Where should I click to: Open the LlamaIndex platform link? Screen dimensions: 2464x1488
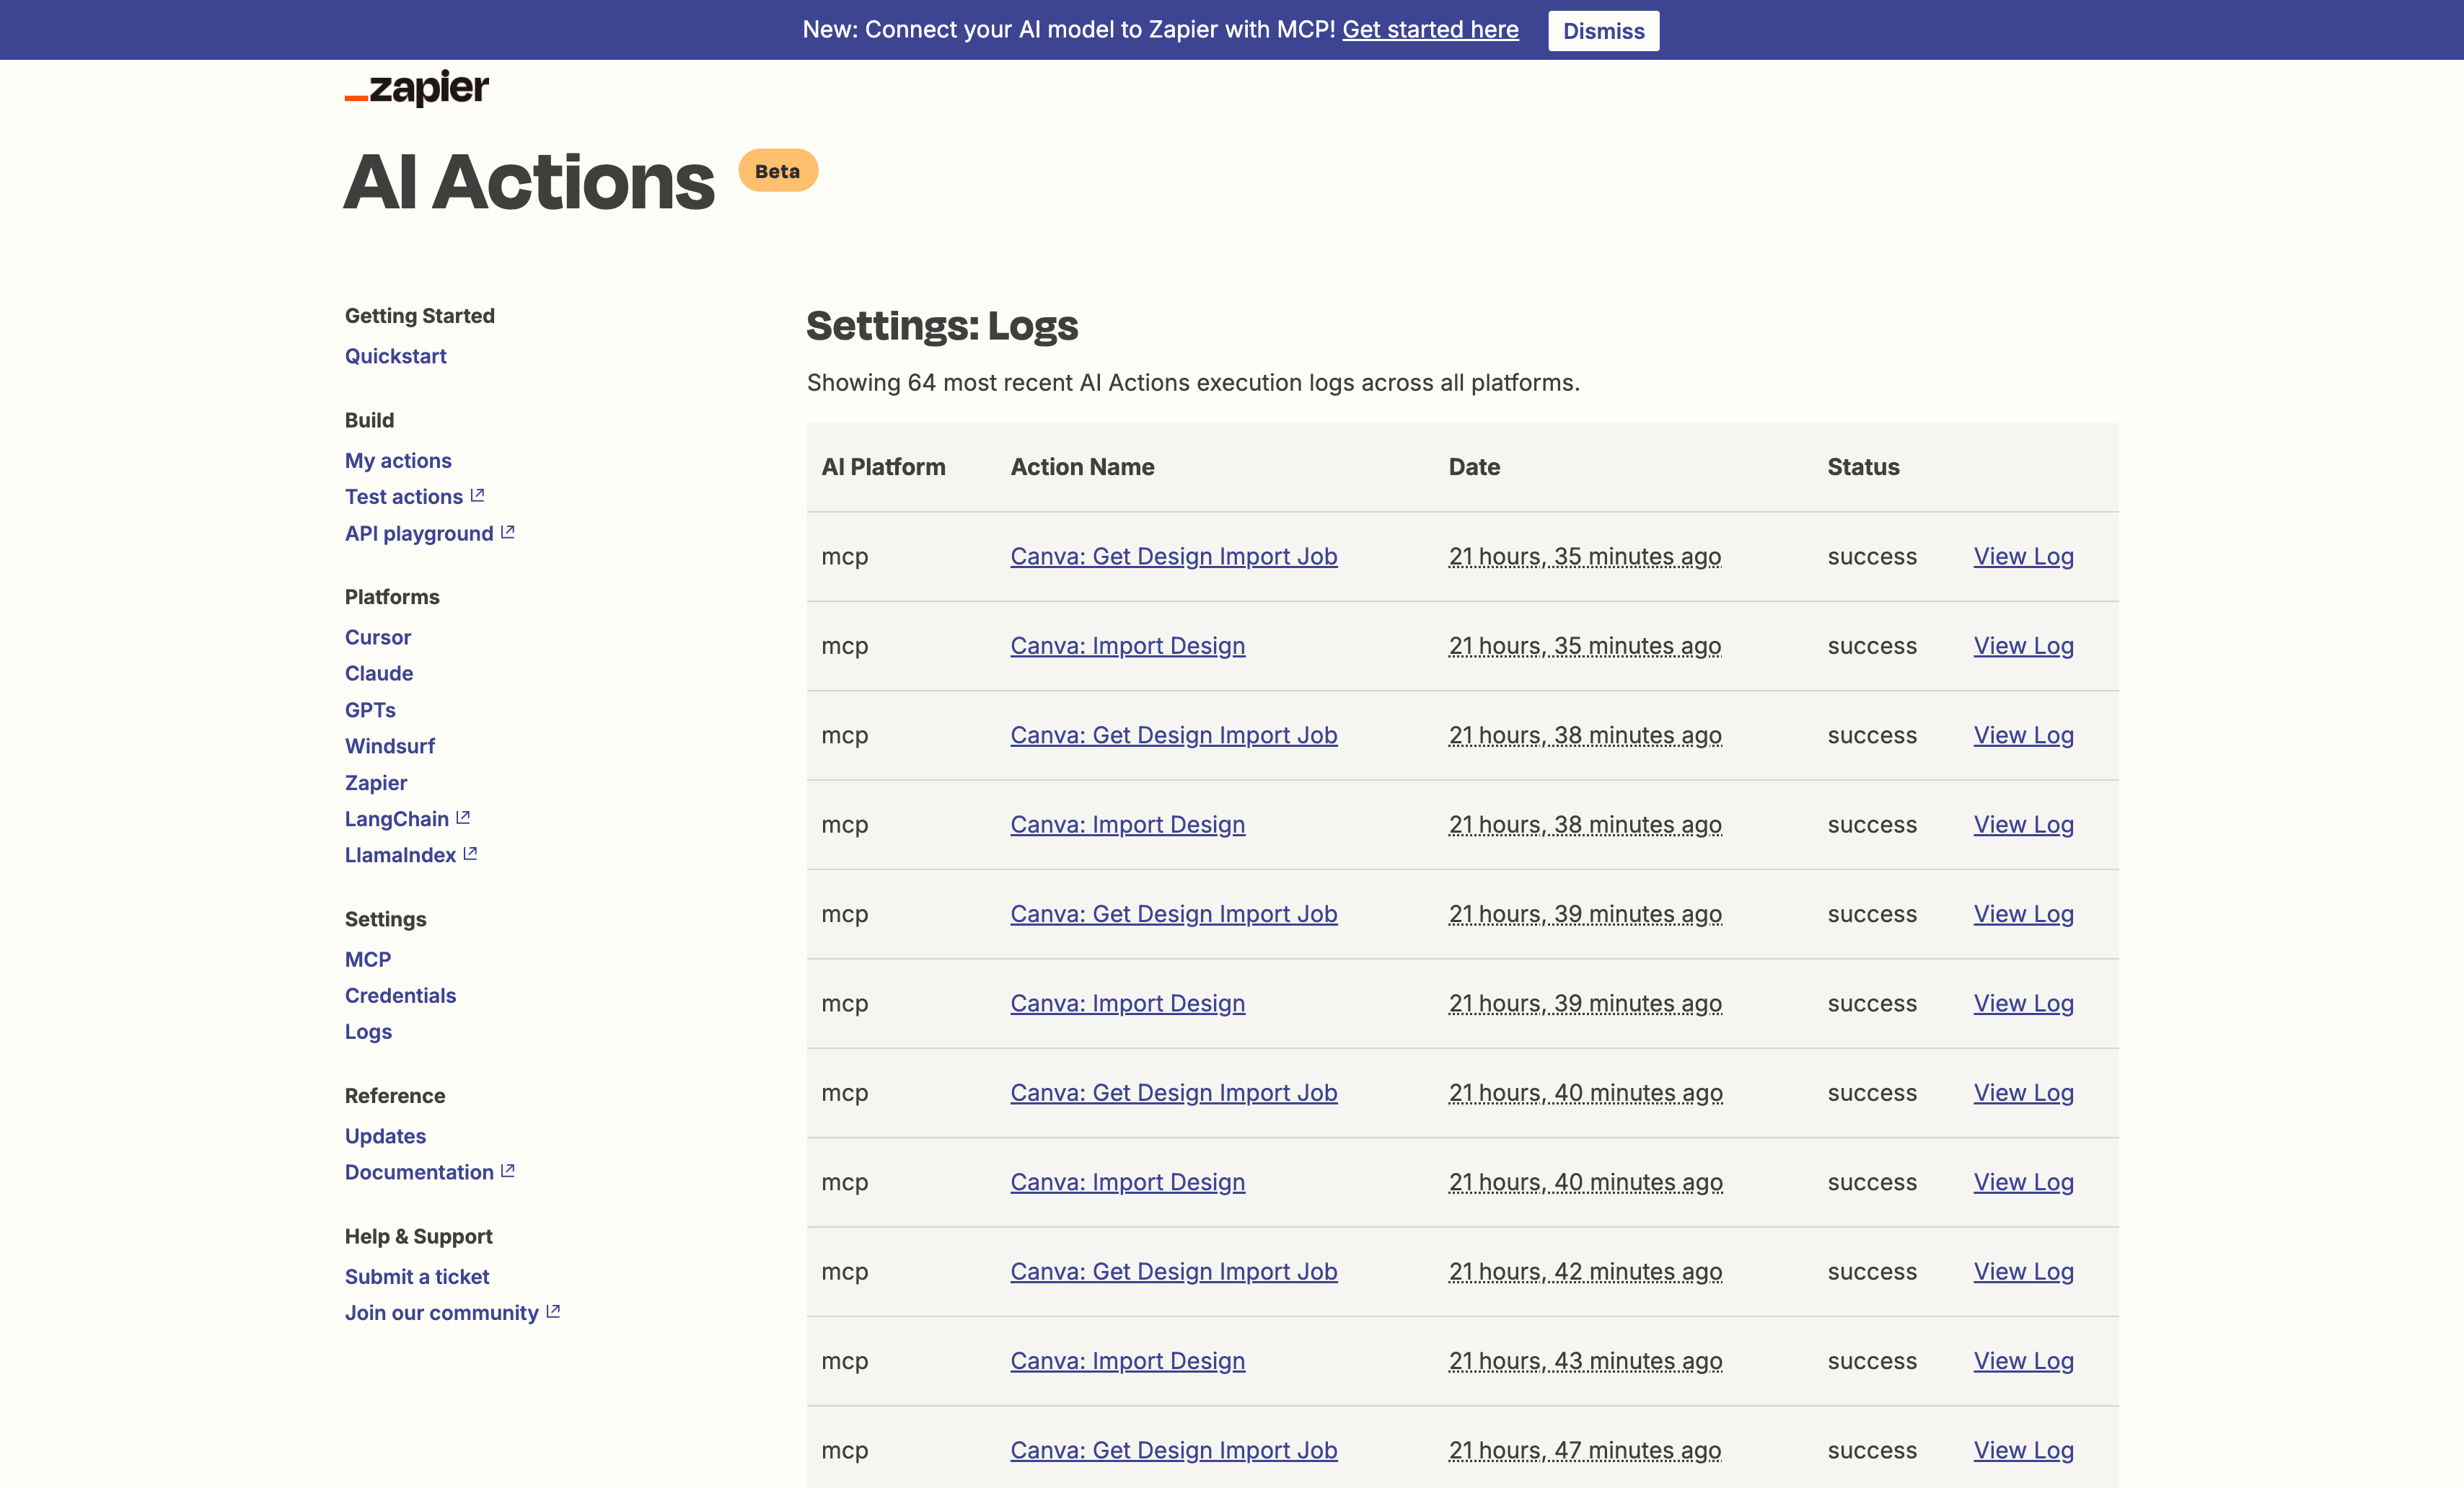pos(400,856)
